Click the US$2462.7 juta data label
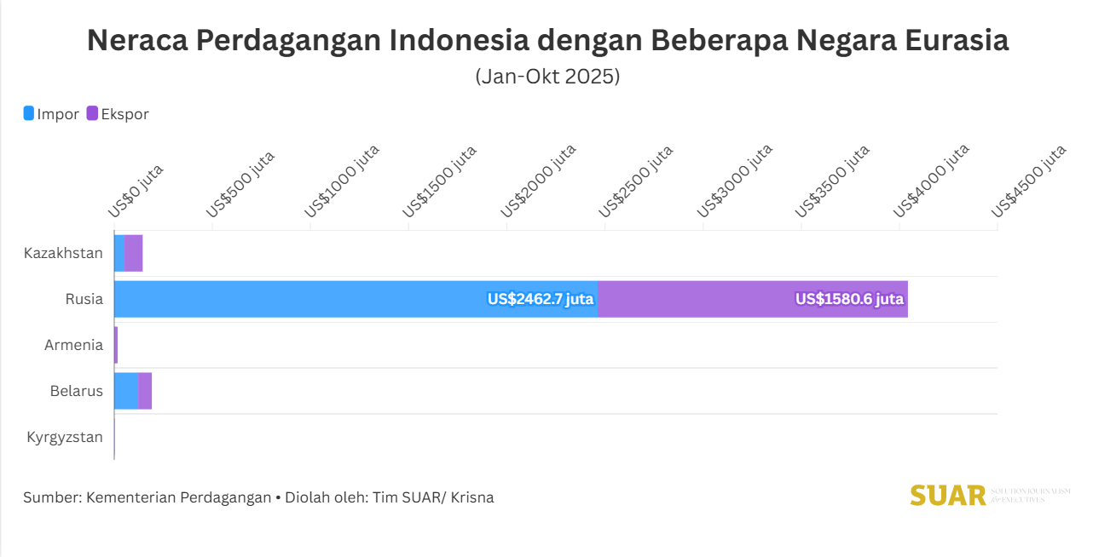 tap(541, 299)
